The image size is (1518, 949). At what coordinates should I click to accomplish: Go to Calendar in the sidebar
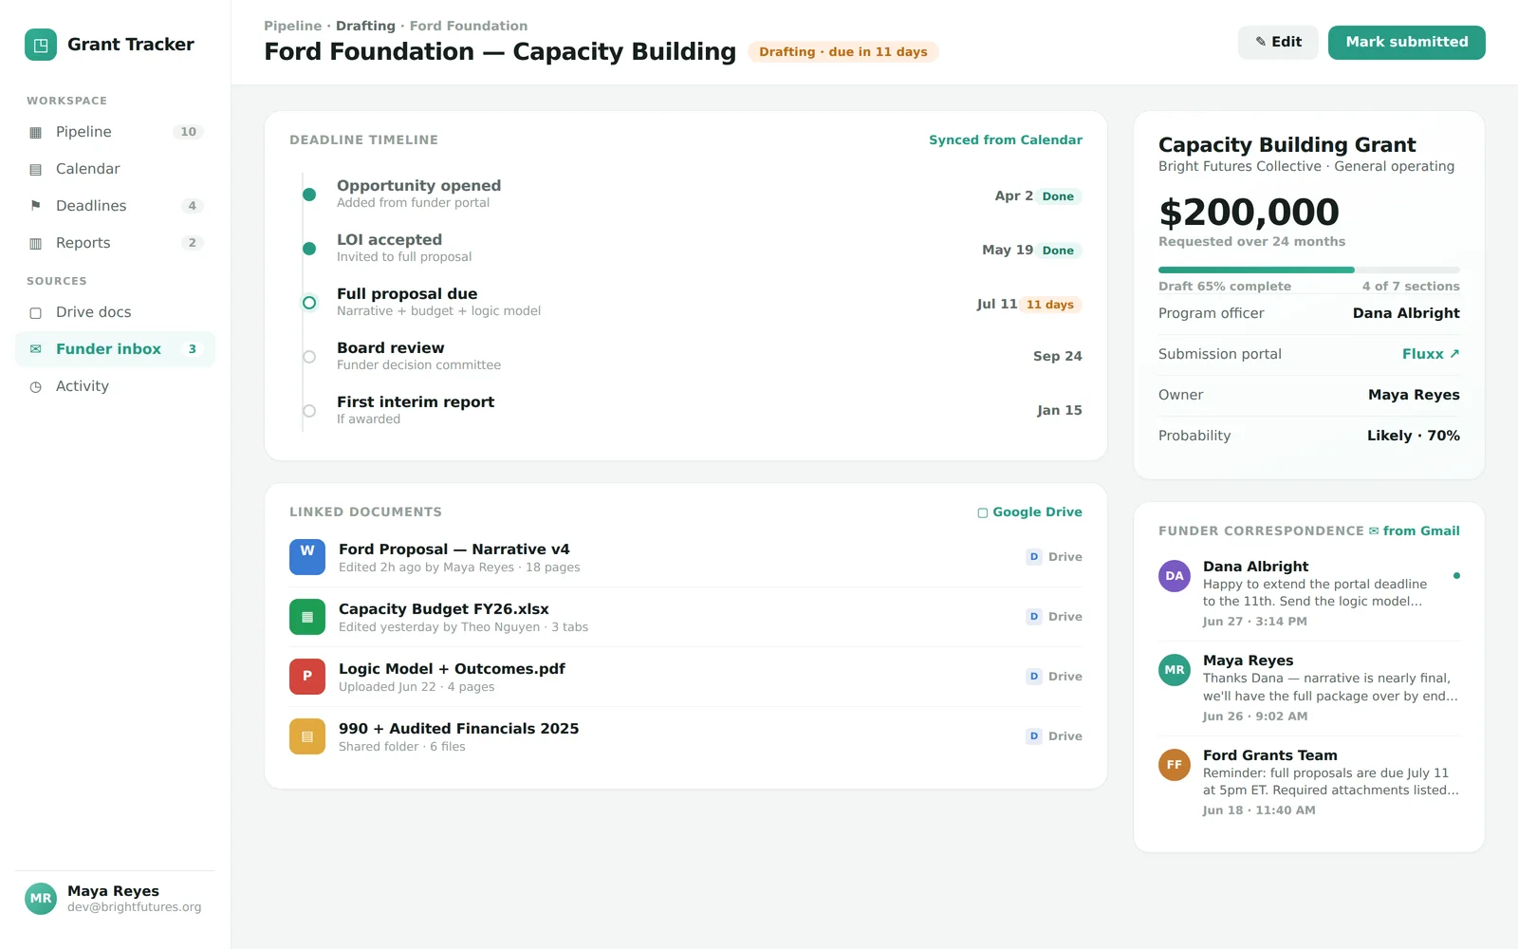(x=115, y=169)
